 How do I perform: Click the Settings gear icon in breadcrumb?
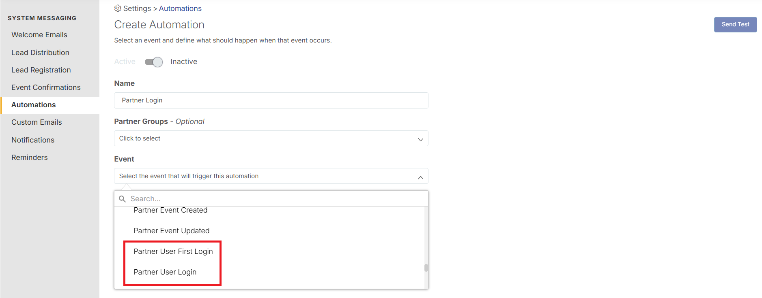point(118,9)
